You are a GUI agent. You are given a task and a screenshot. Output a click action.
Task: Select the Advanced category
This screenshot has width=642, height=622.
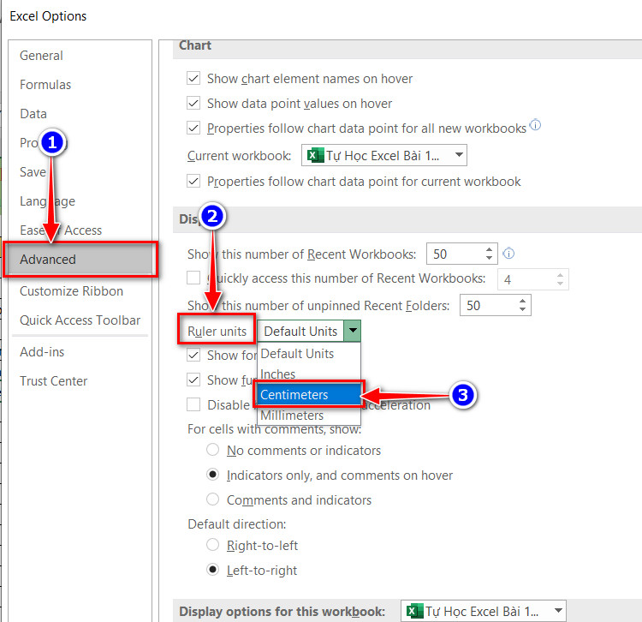tap(80, 260)
